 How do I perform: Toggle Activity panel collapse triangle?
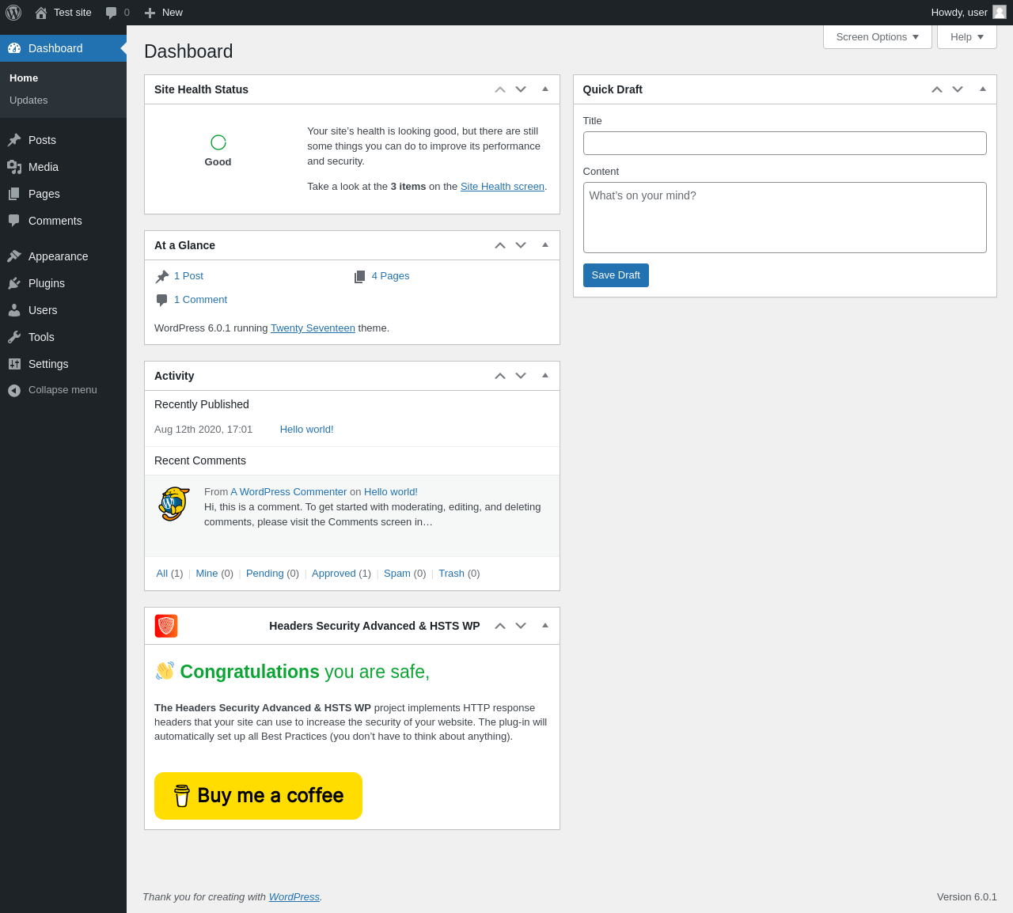545,376
